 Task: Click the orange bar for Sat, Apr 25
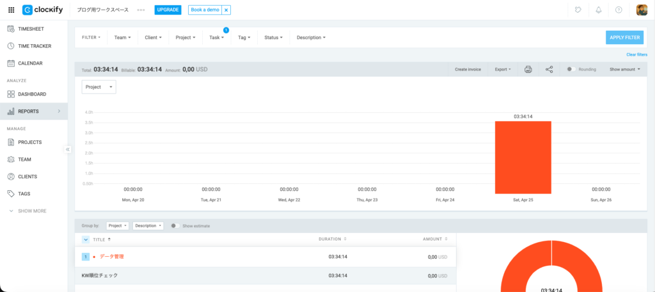pos(523,157)
